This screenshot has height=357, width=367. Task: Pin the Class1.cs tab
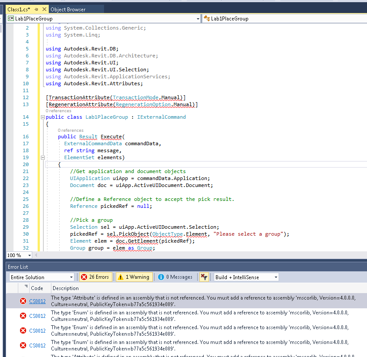coord(36,10)
